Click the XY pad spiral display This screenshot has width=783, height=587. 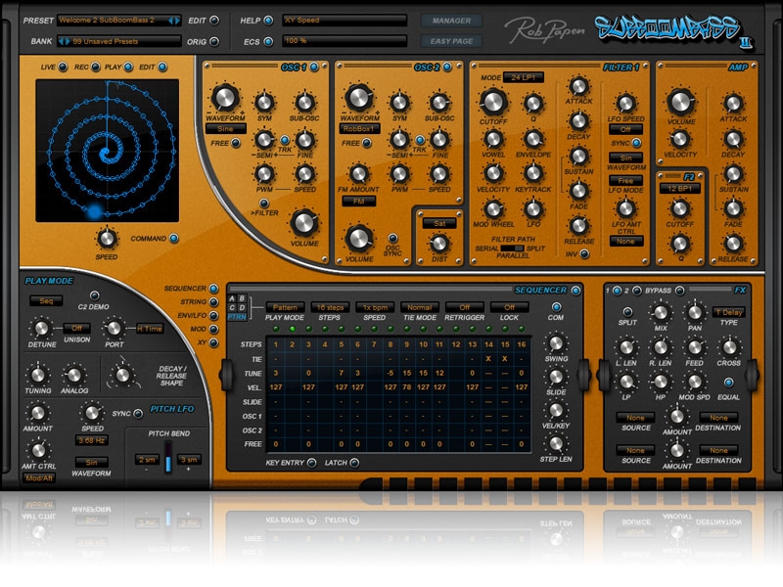(x=108, y=149)
